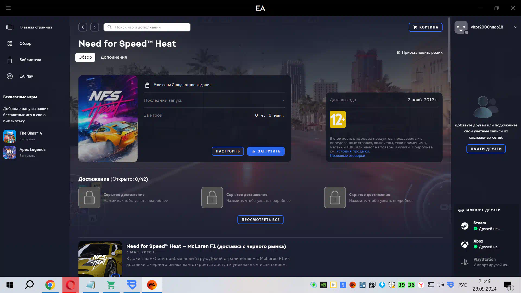Click the Yandex icon in system tray

click(x=421, y=285)
